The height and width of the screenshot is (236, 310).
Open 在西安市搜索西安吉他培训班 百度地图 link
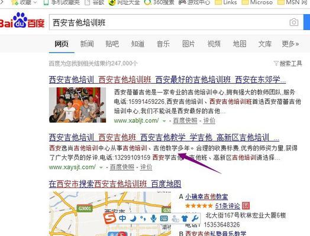click(x=115, y=184)
